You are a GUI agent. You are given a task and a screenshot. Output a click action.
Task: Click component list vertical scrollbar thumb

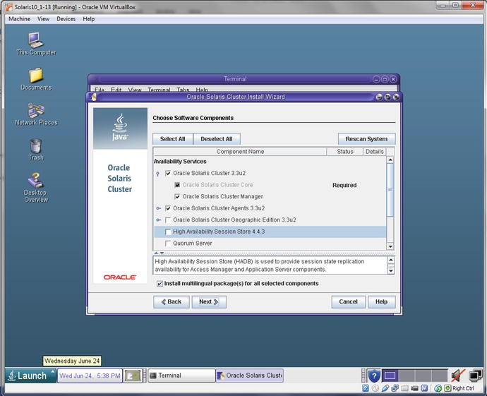pos(390,190)
